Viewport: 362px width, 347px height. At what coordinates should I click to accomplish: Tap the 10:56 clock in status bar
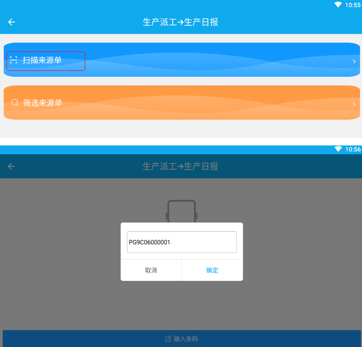352,149
